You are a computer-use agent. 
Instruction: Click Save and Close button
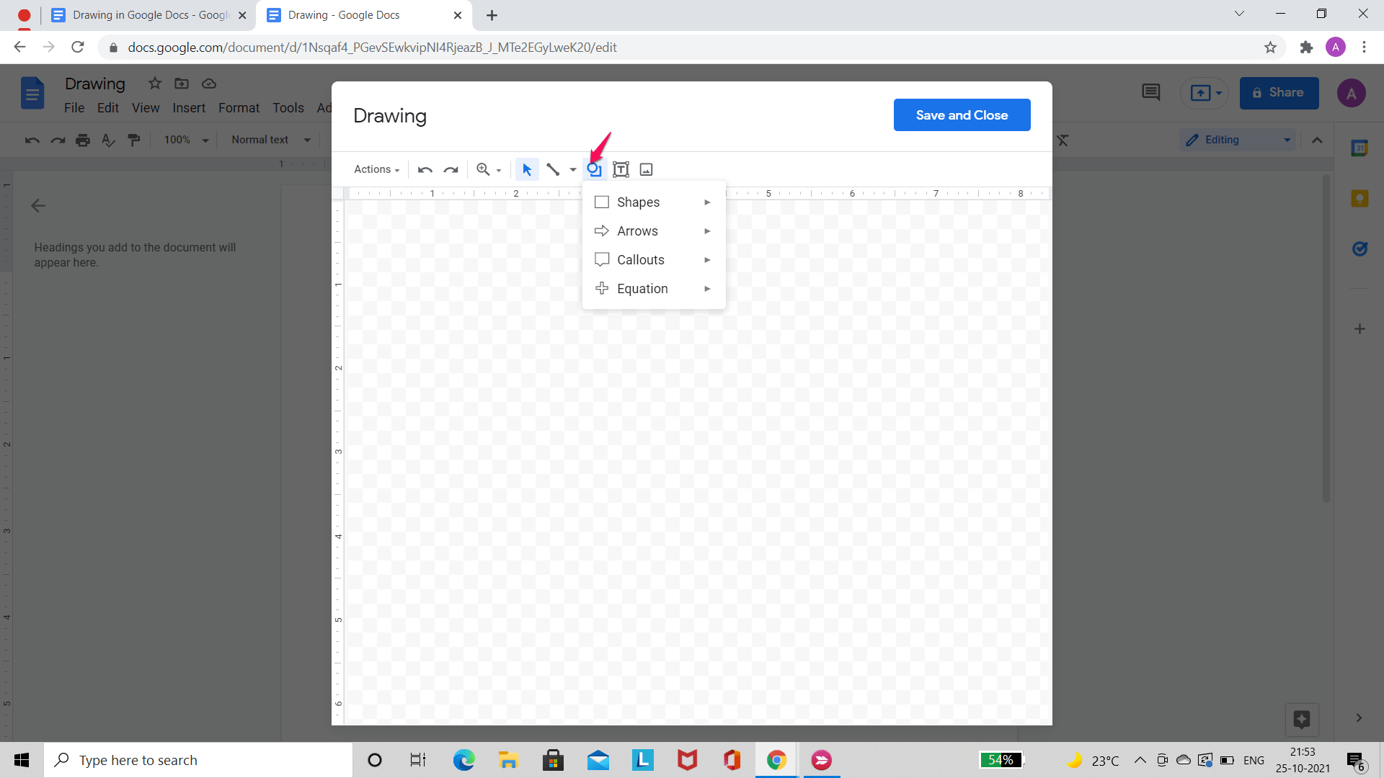[x=961, y=115]
